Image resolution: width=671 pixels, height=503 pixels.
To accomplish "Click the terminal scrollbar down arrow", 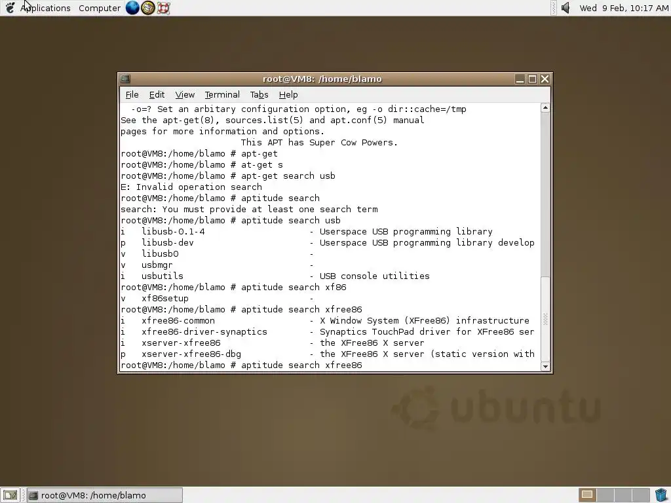I will 545,366.
